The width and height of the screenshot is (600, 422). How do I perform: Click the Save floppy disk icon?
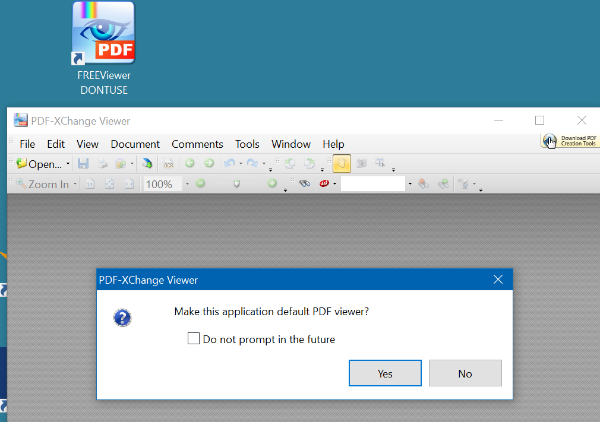84,164
